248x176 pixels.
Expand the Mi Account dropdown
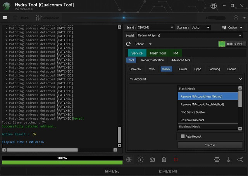(186, 79)
